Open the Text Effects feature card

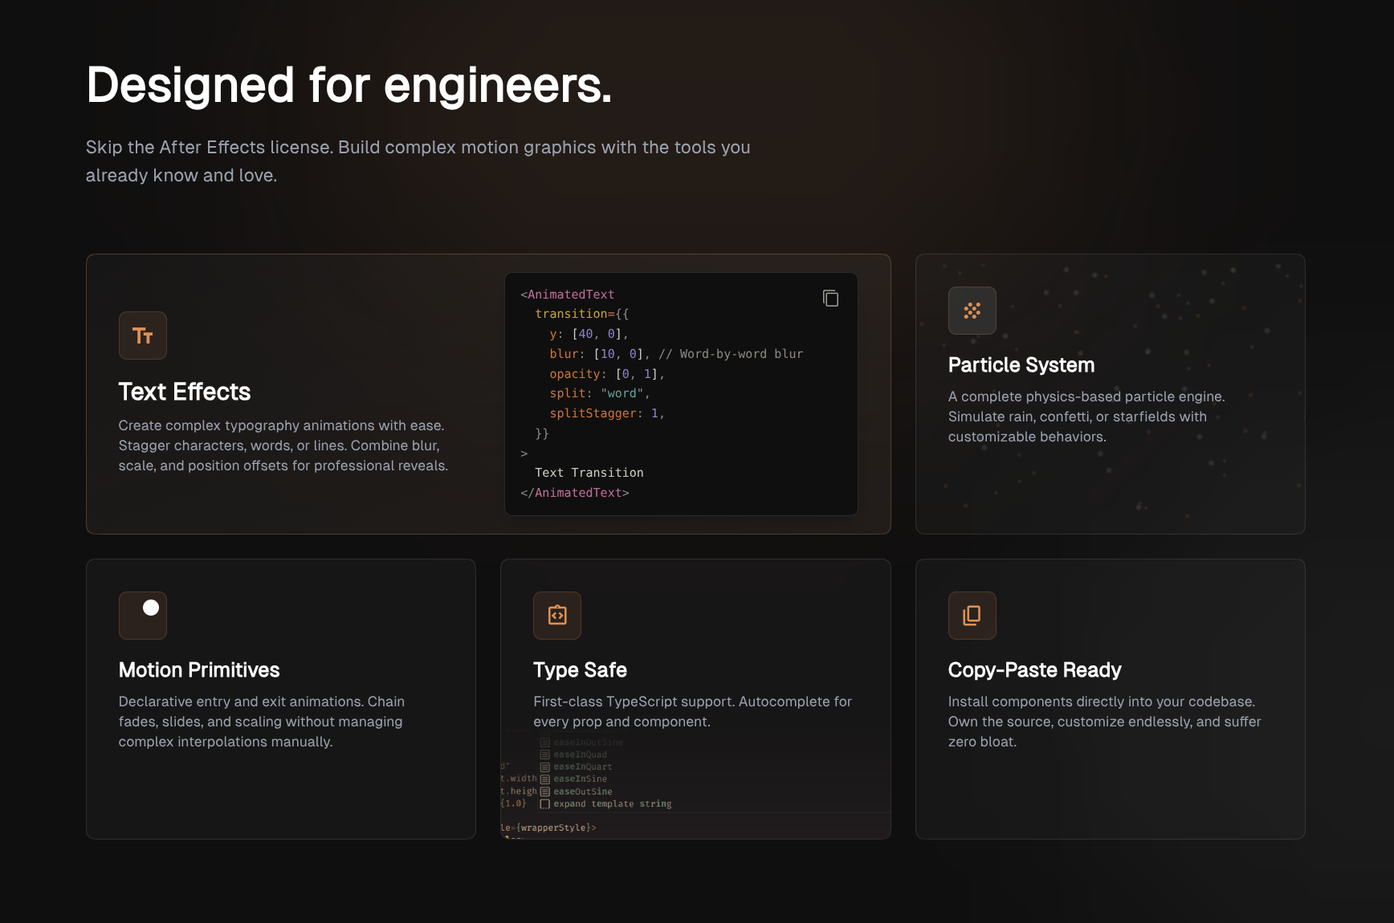click(283, 393)
